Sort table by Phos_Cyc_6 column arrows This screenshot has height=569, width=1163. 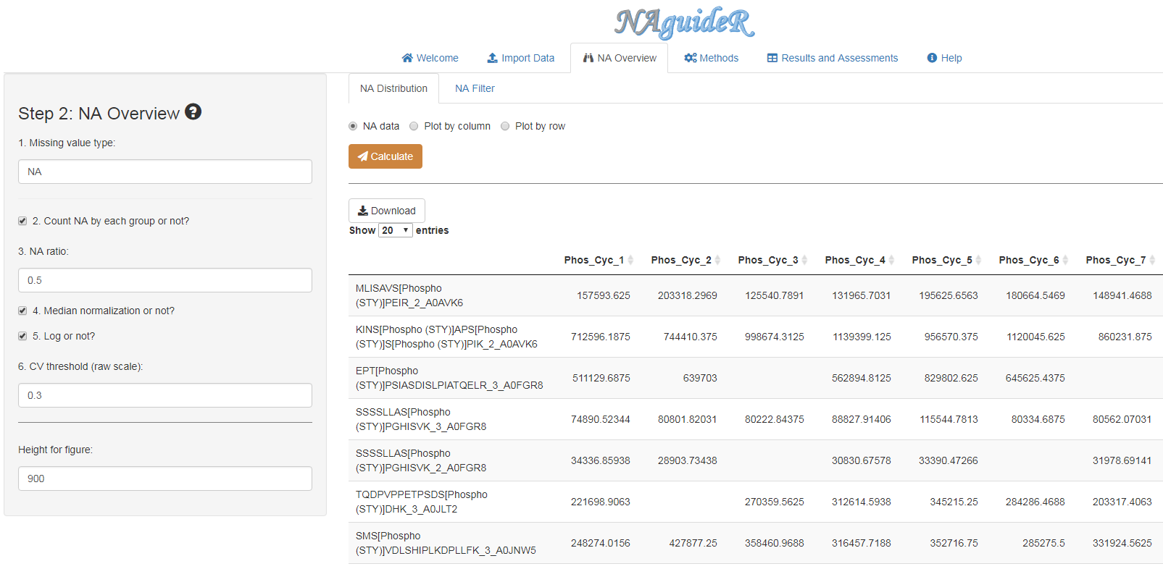(x=1065, y=260)
